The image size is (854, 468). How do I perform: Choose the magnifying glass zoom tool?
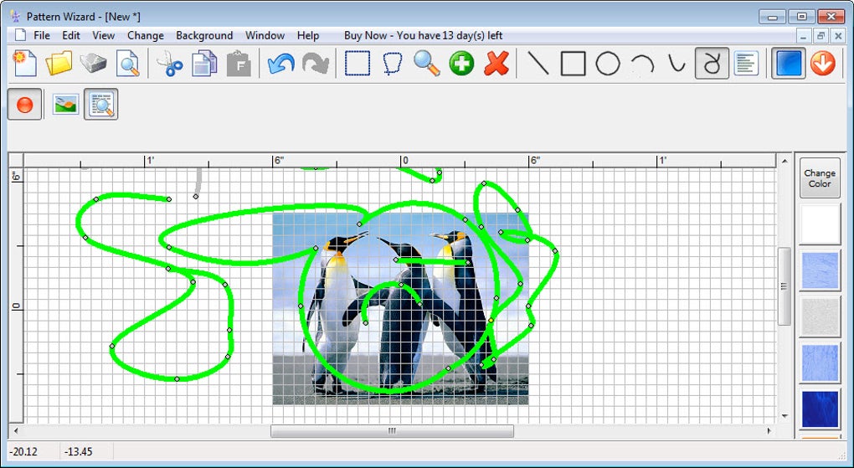tap(426, 63)
